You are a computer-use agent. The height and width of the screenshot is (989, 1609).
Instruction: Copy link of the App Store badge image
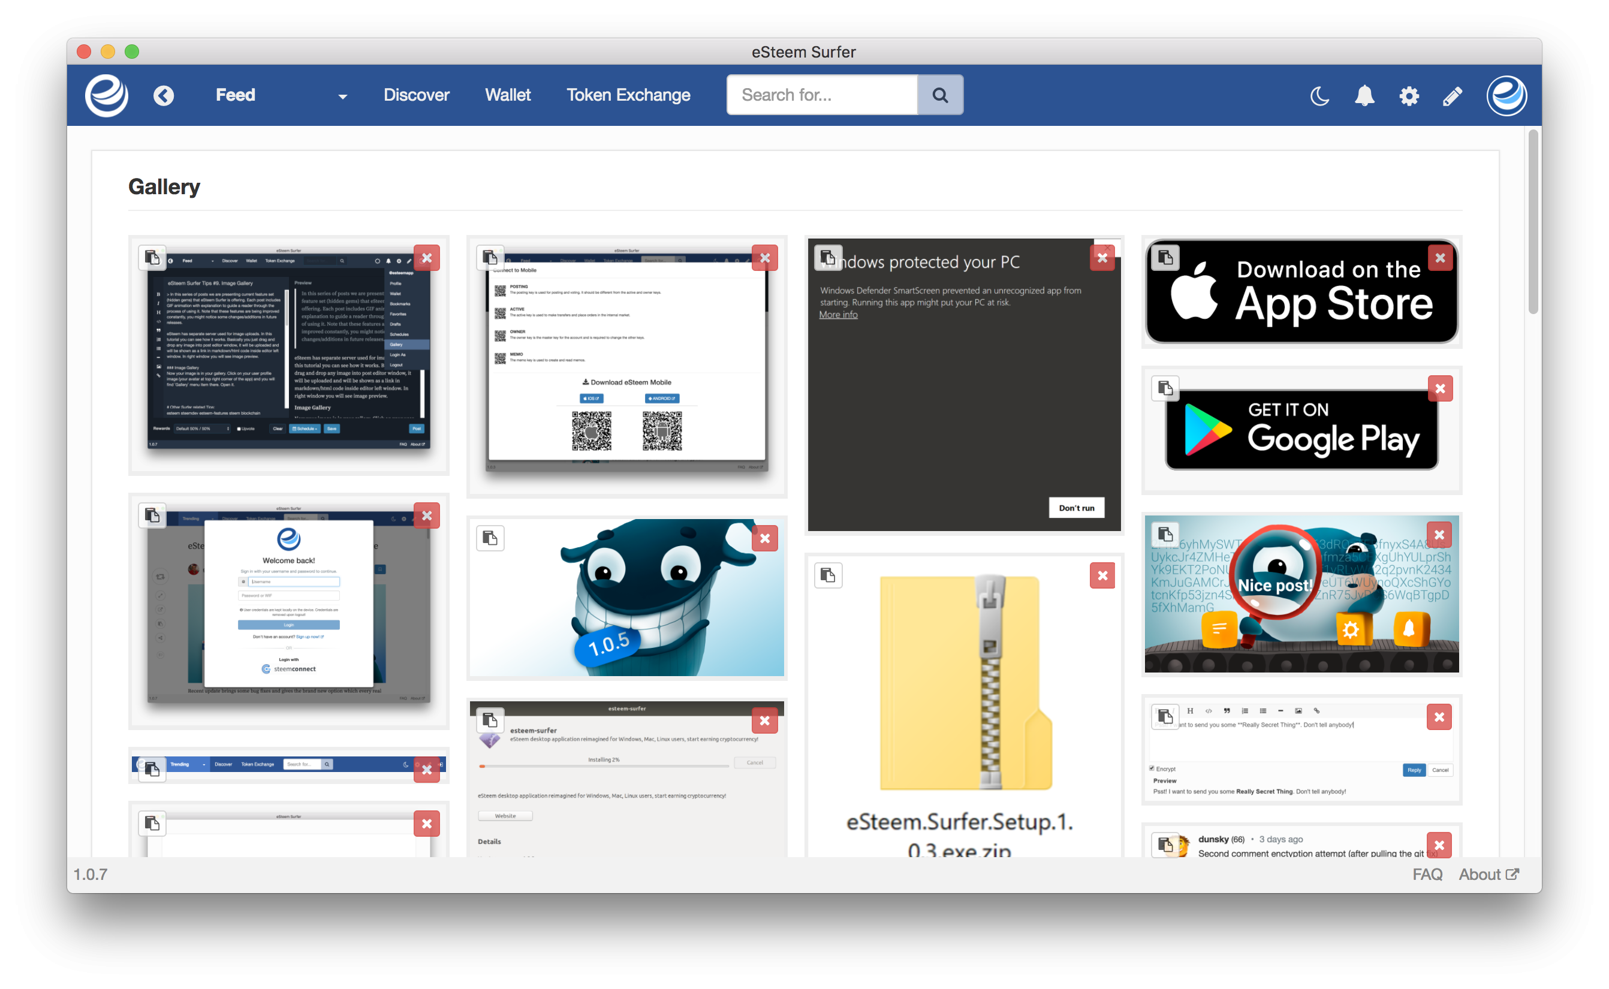click(1165, 258)
